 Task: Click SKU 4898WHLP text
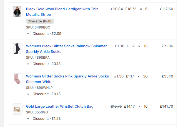click(39, 88)
